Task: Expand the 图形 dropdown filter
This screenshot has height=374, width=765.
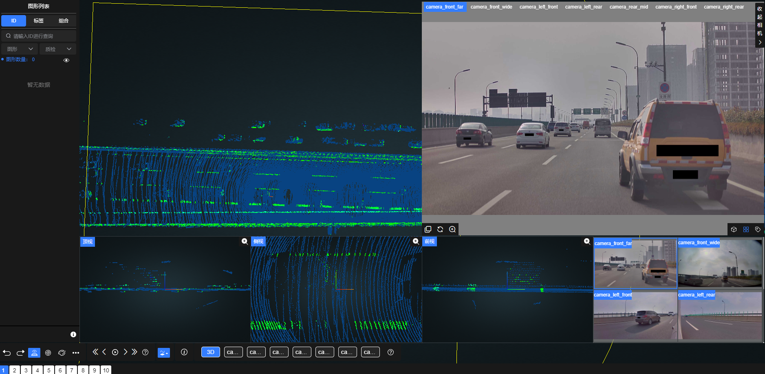Action: coord(20,49)
